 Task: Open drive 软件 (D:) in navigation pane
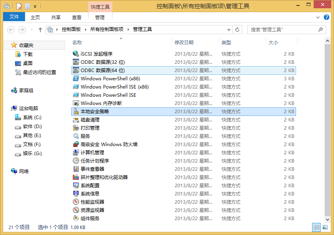(32, 127)
